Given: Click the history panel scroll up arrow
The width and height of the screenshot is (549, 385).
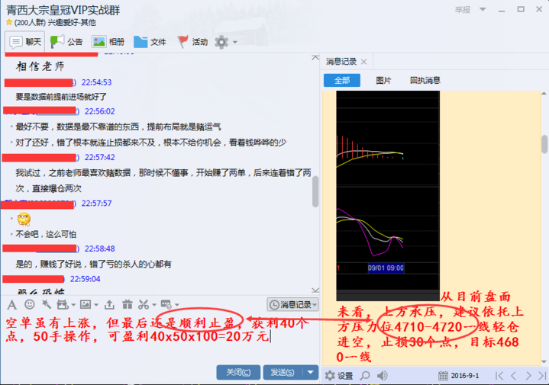Looking at the screenshot, I should (544, 94).
